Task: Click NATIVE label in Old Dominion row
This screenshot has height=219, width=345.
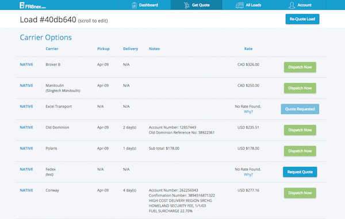Action: (x=26, y=127)
